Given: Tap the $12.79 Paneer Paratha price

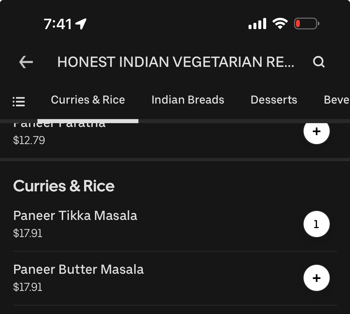Looking at the screenshot, I should tap(29, 140).
